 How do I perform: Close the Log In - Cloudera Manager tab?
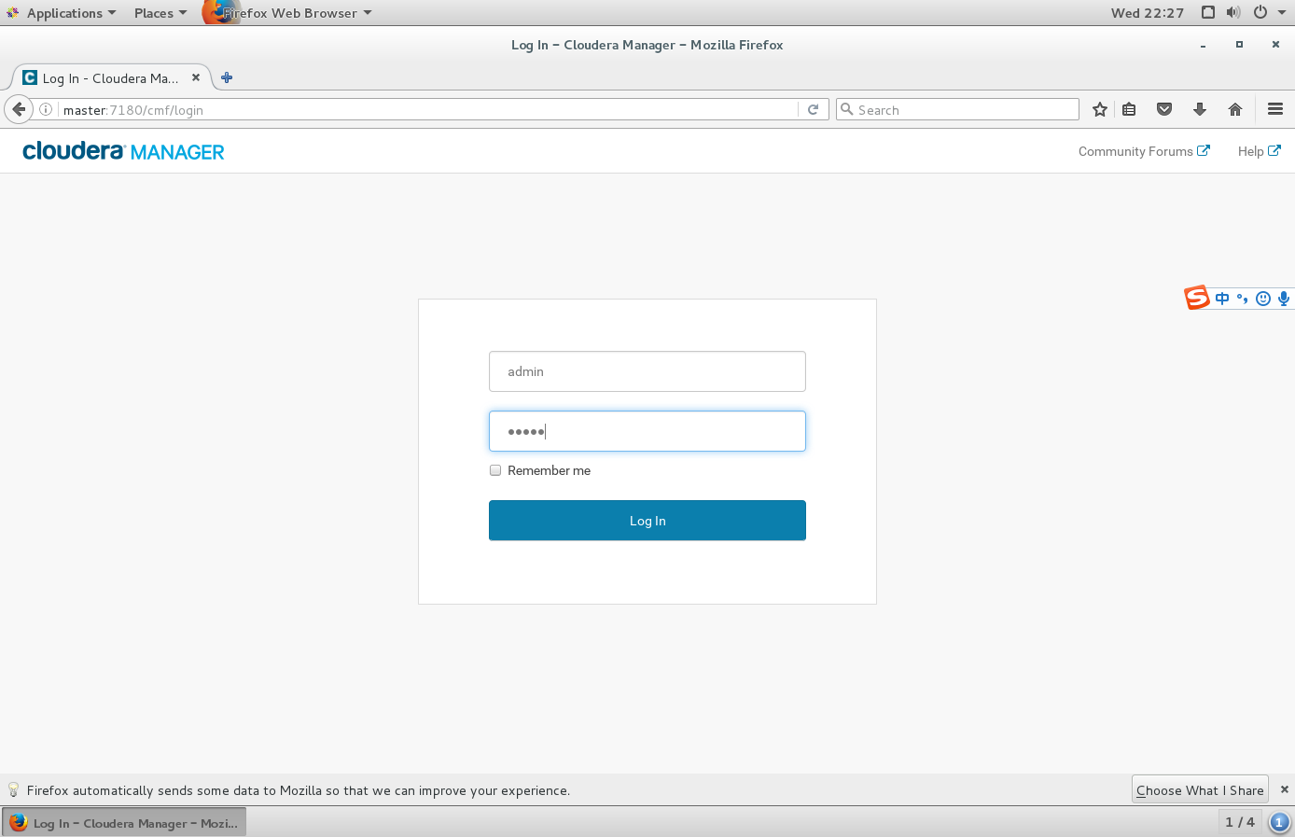(196, 77)
